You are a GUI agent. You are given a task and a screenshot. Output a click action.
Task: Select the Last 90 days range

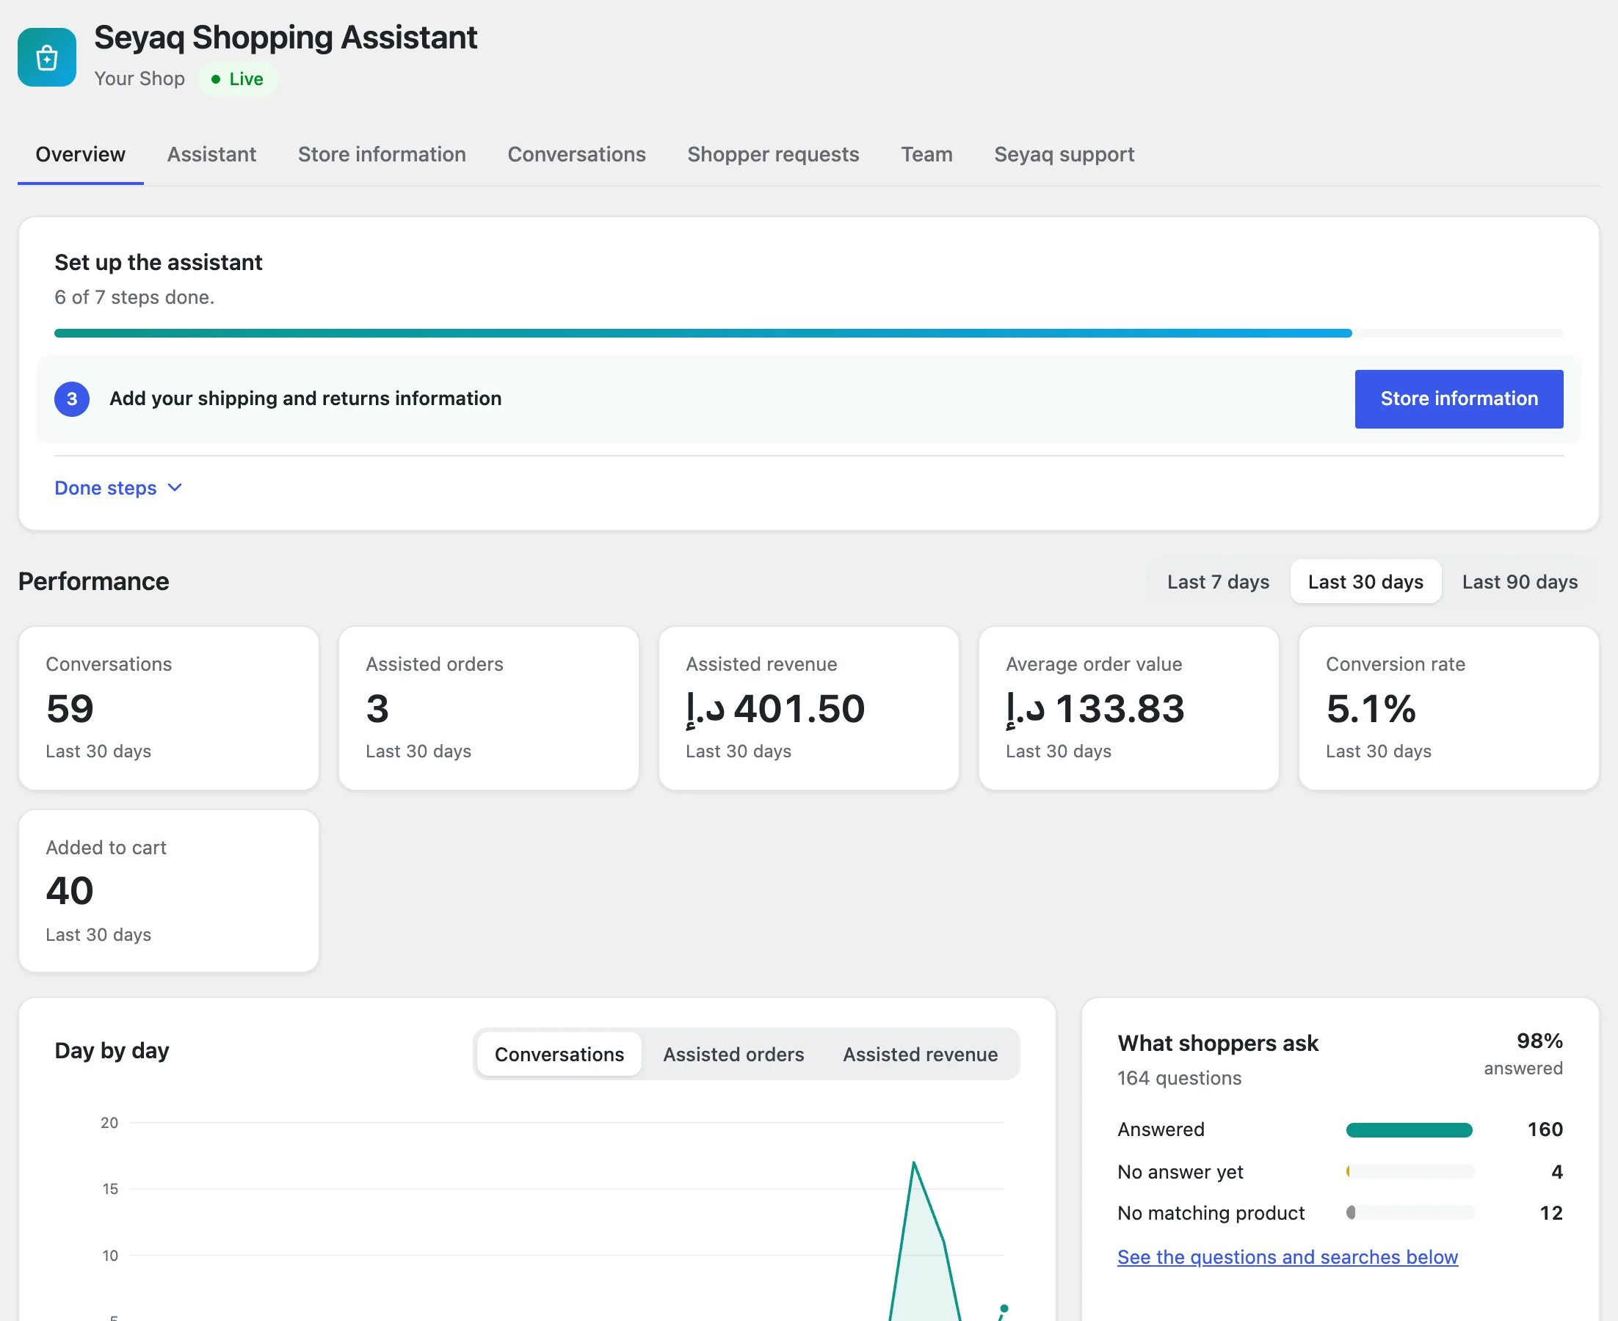pyautogui.click(x=1520, y=582)
